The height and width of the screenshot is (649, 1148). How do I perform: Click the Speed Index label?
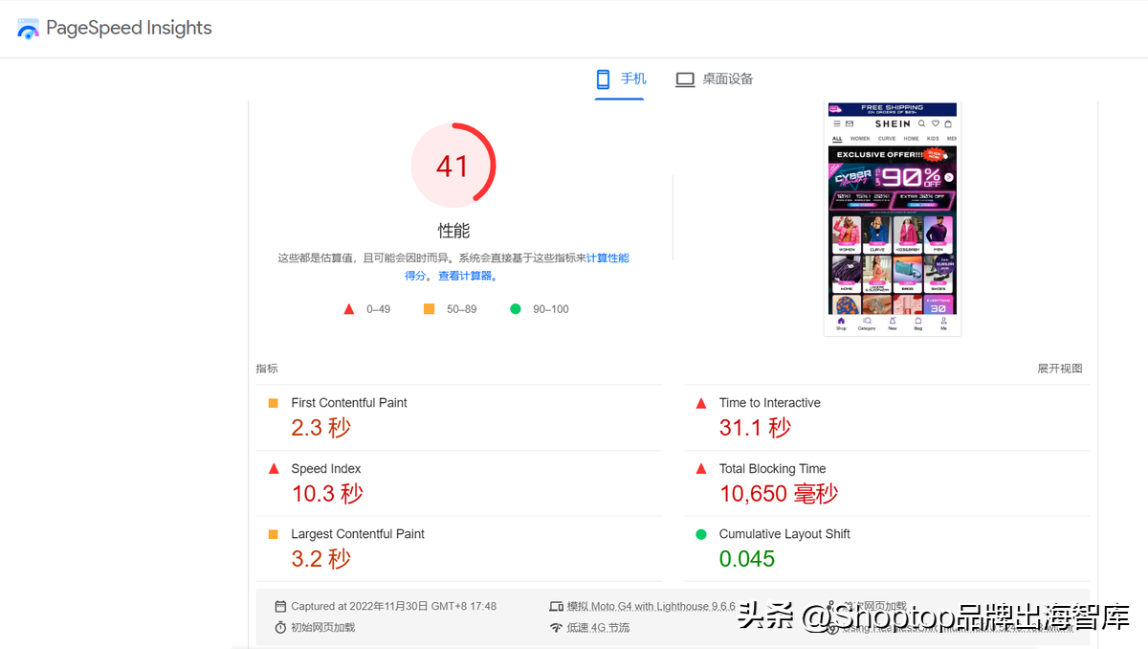point(326,469)
